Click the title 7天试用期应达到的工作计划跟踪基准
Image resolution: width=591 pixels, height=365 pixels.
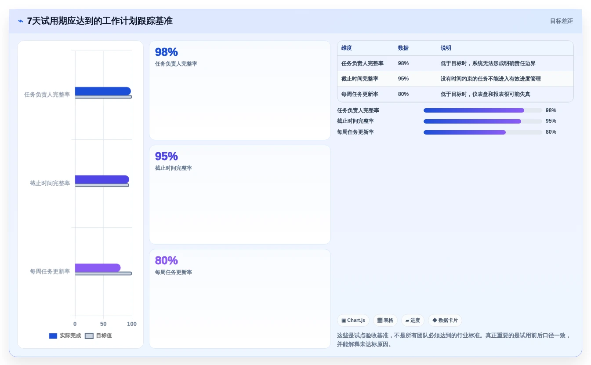(x=100, y=21)
